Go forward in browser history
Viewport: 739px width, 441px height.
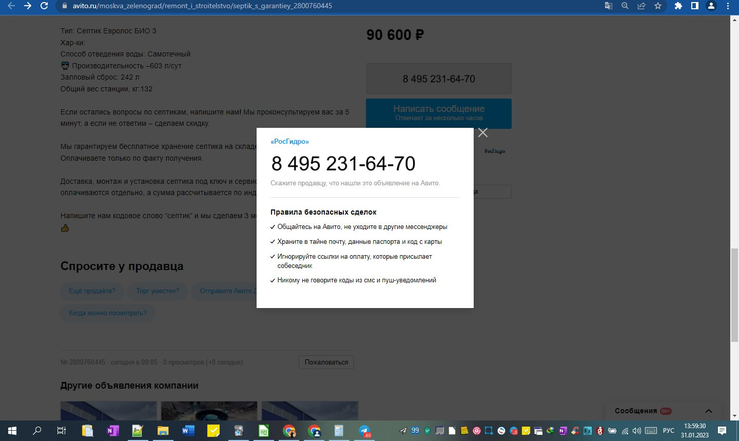coord(28,6)
